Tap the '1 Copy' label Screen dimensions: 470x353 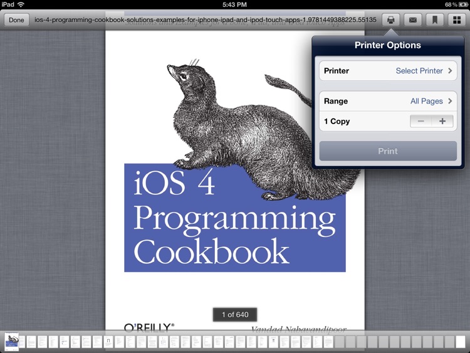tap(337, 121)
